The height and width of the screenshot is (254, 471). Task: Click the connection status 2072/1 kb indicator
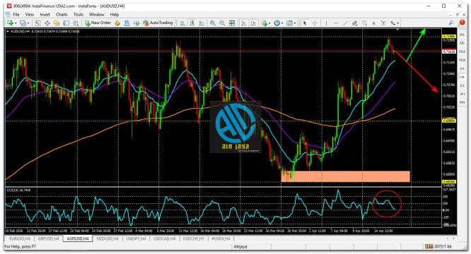point(438,246)
